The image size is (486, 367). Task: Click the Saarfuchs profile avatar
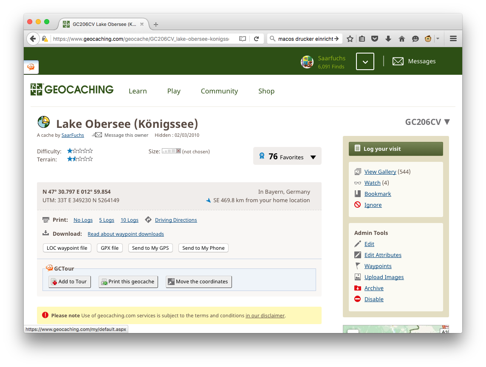pyautogui.click(x=307, y=62)
